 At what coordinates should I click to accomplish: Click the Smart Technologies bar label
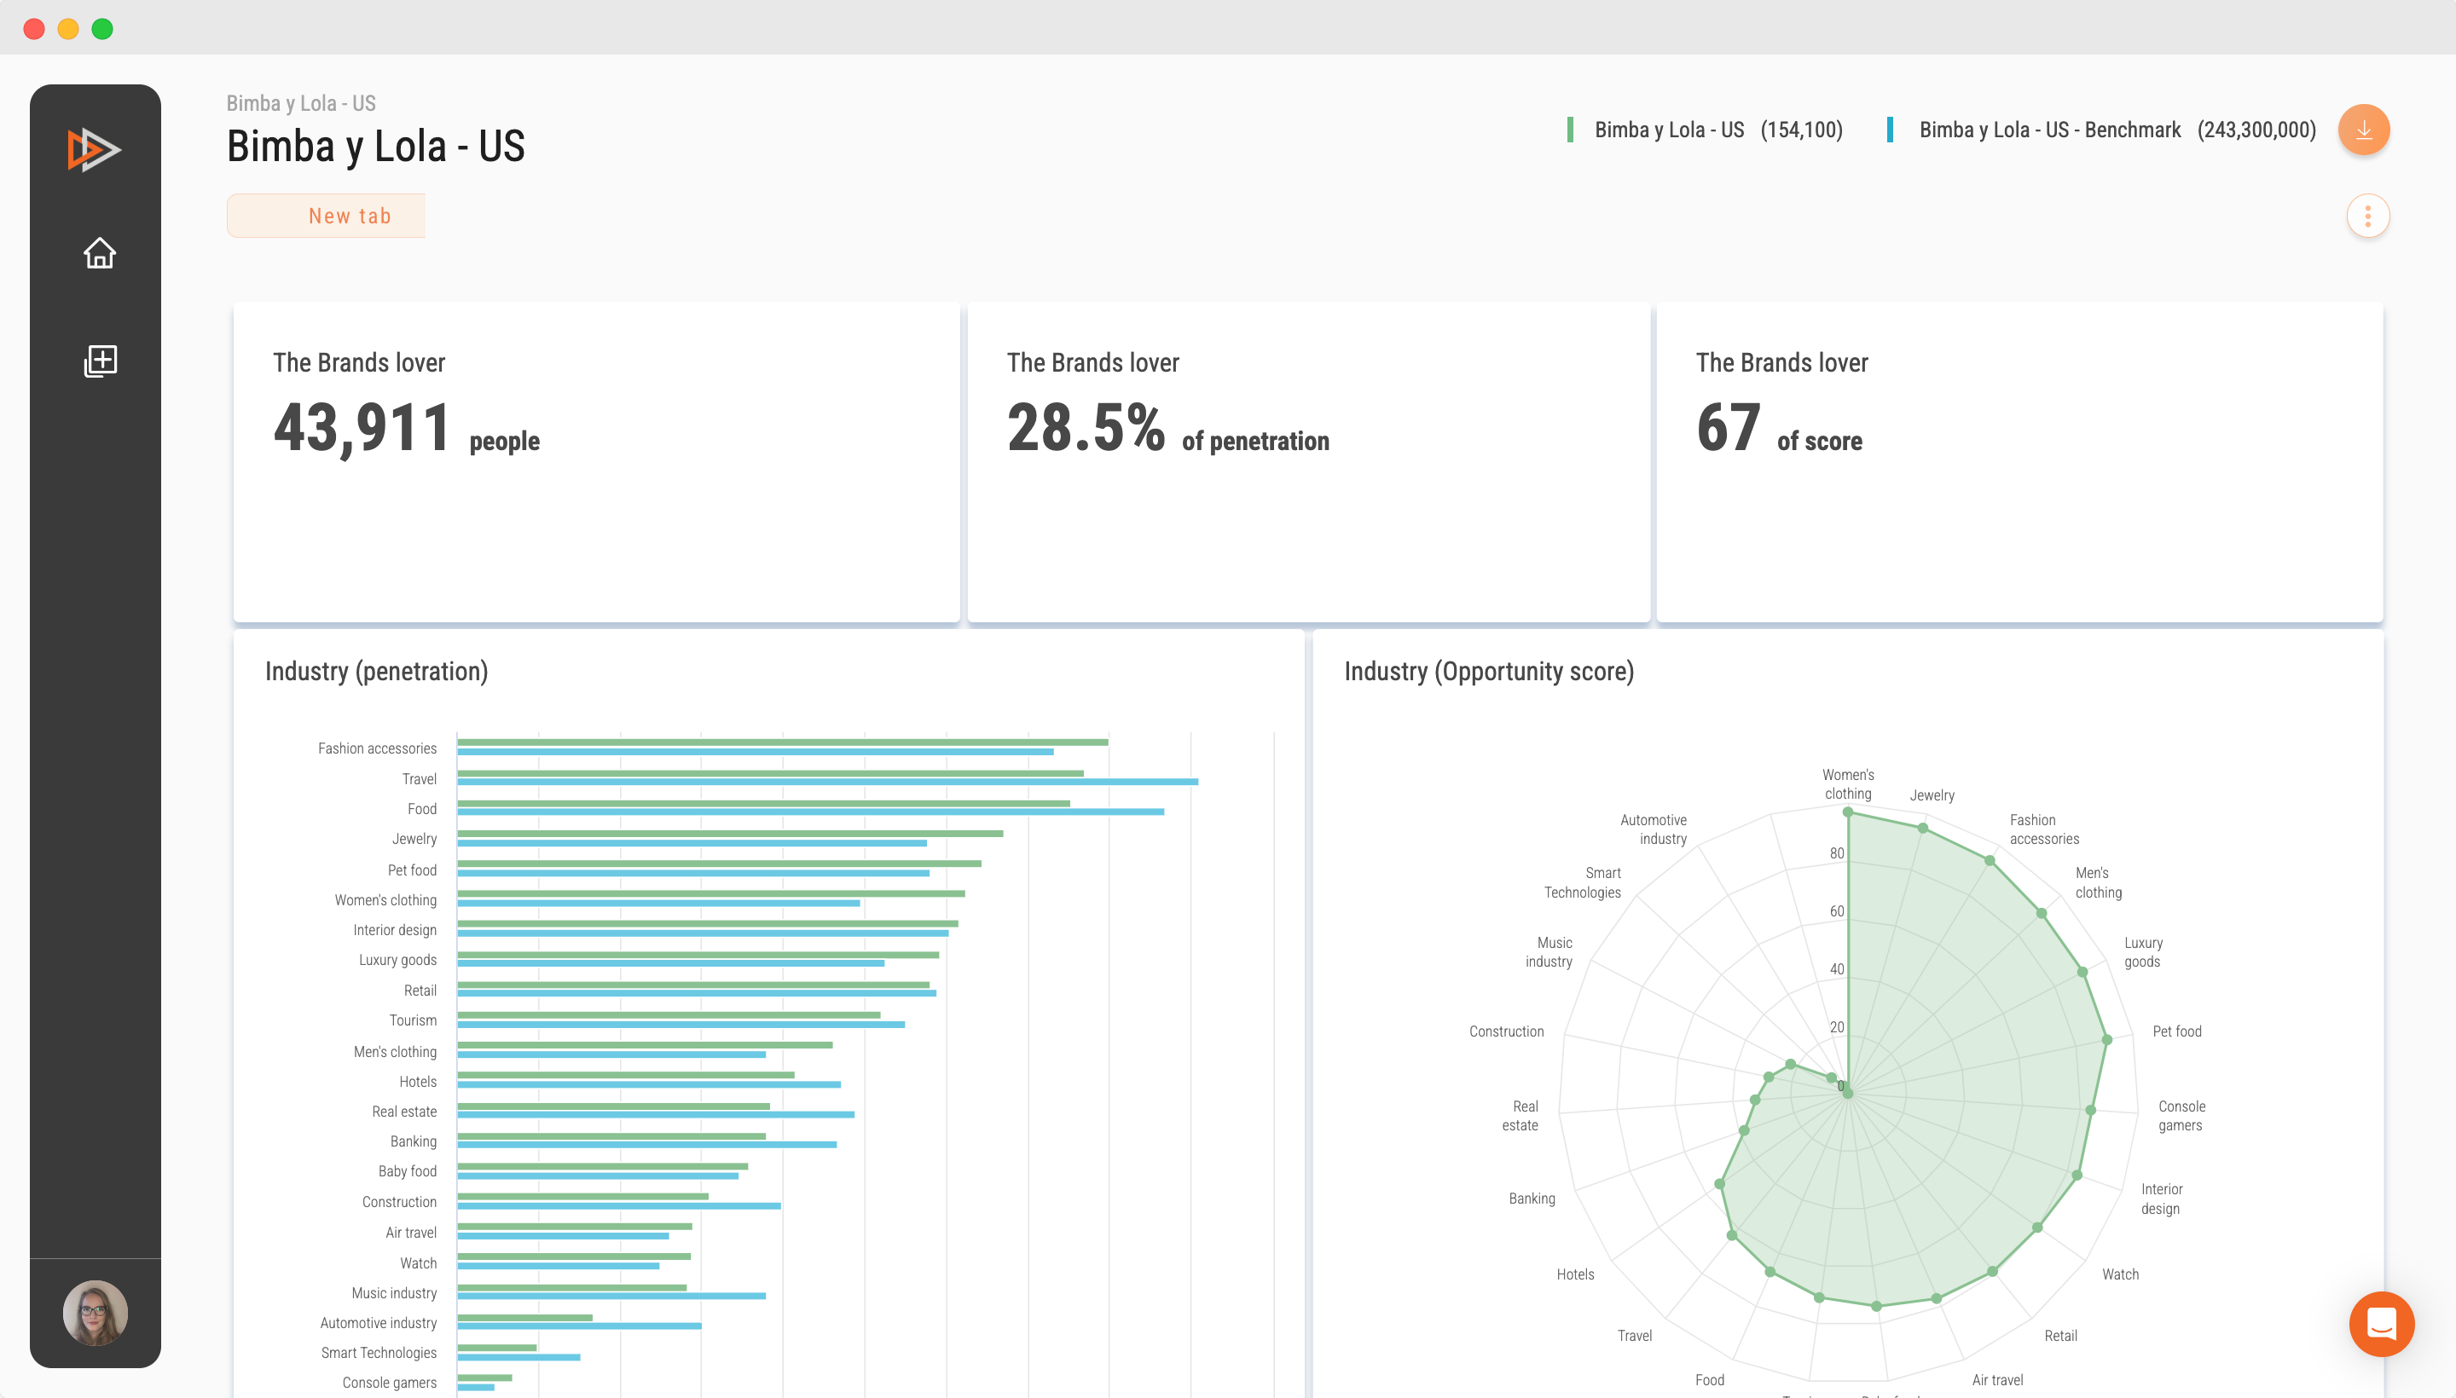(x=379, y=1352)
